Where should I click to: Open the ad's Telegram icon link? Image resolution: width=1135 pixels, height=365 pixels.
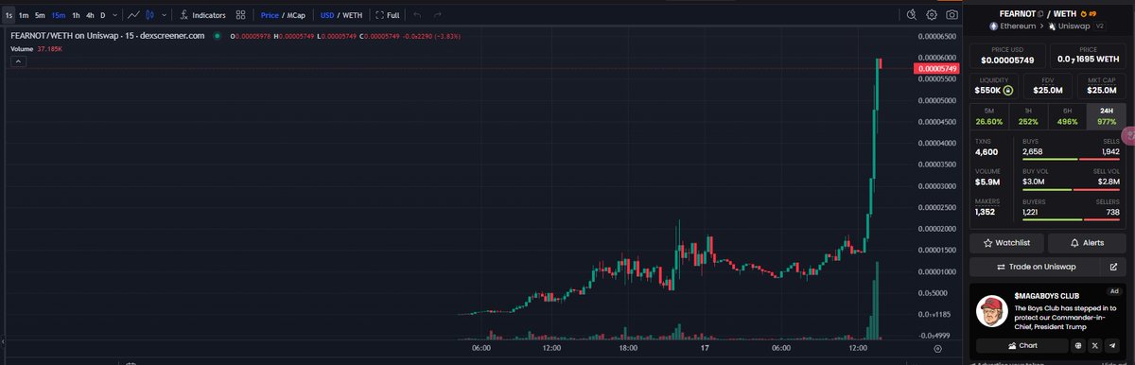[x=1110, y=346]
